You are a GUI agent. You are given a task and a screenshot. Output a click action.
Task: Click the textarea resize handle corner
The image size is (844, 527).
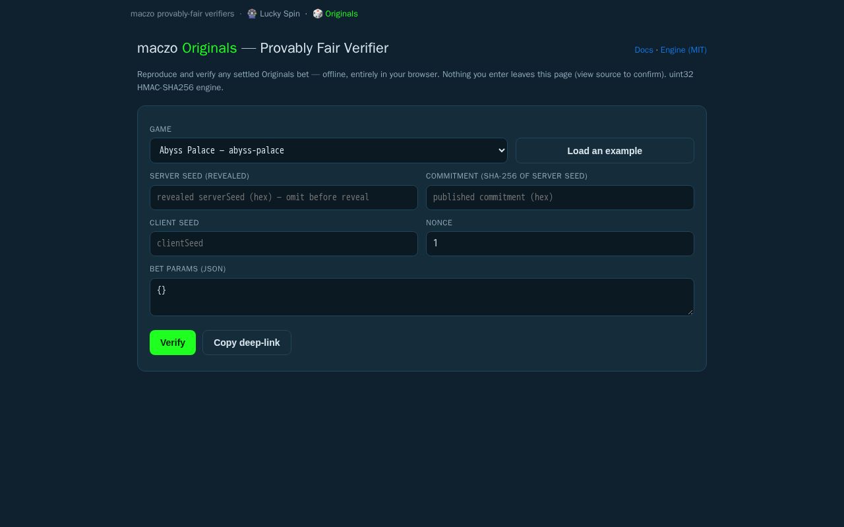(690, 312)
